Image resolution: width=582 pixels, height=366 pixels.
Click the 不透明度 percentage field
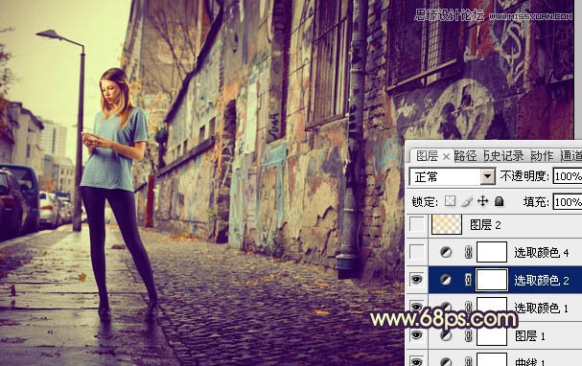[568, 176]
